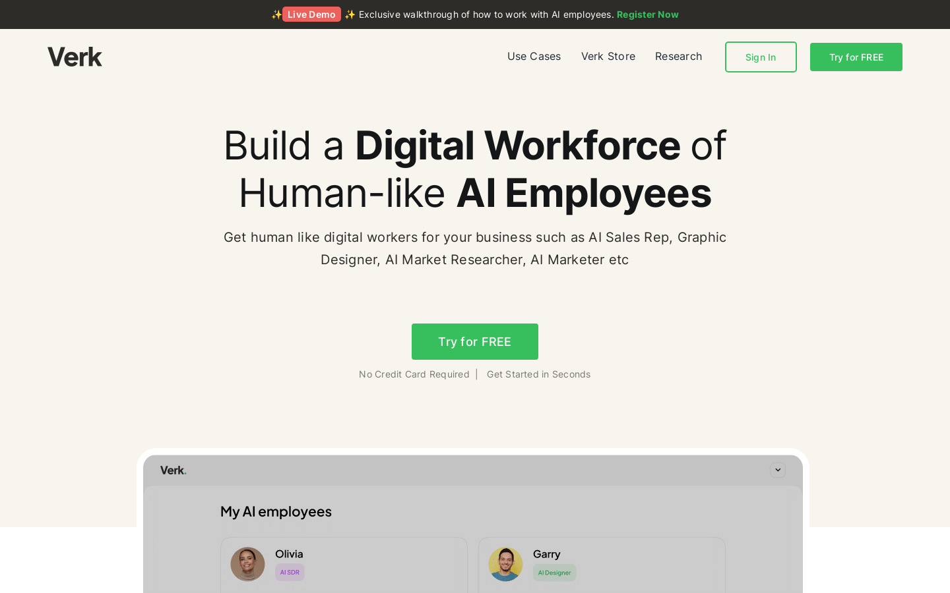
Task: Click the sparkle emoji before Live Demo
Action: click(x=276, y=14)
